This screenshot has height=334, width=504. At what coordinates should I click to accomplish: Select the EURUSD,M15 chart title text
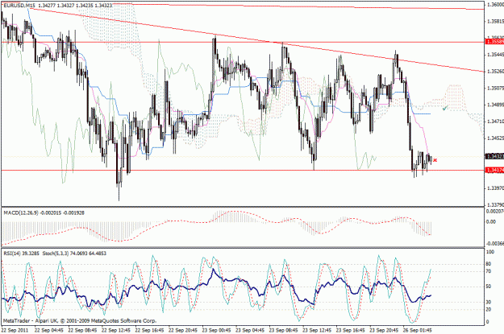[19, 6]
